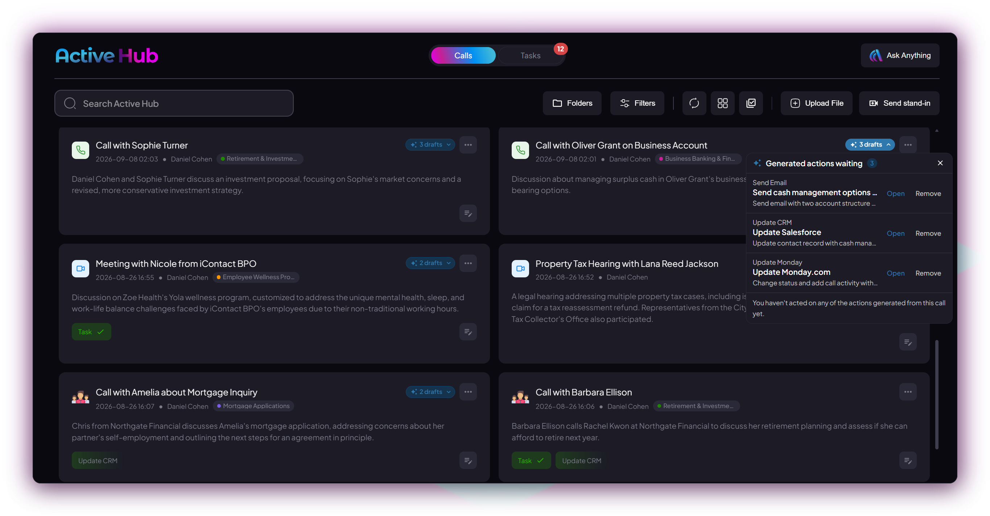Open notes editor on Nicole iContact card
The width and height of the screenshot is (990, 516).
[x=468, y=332]
